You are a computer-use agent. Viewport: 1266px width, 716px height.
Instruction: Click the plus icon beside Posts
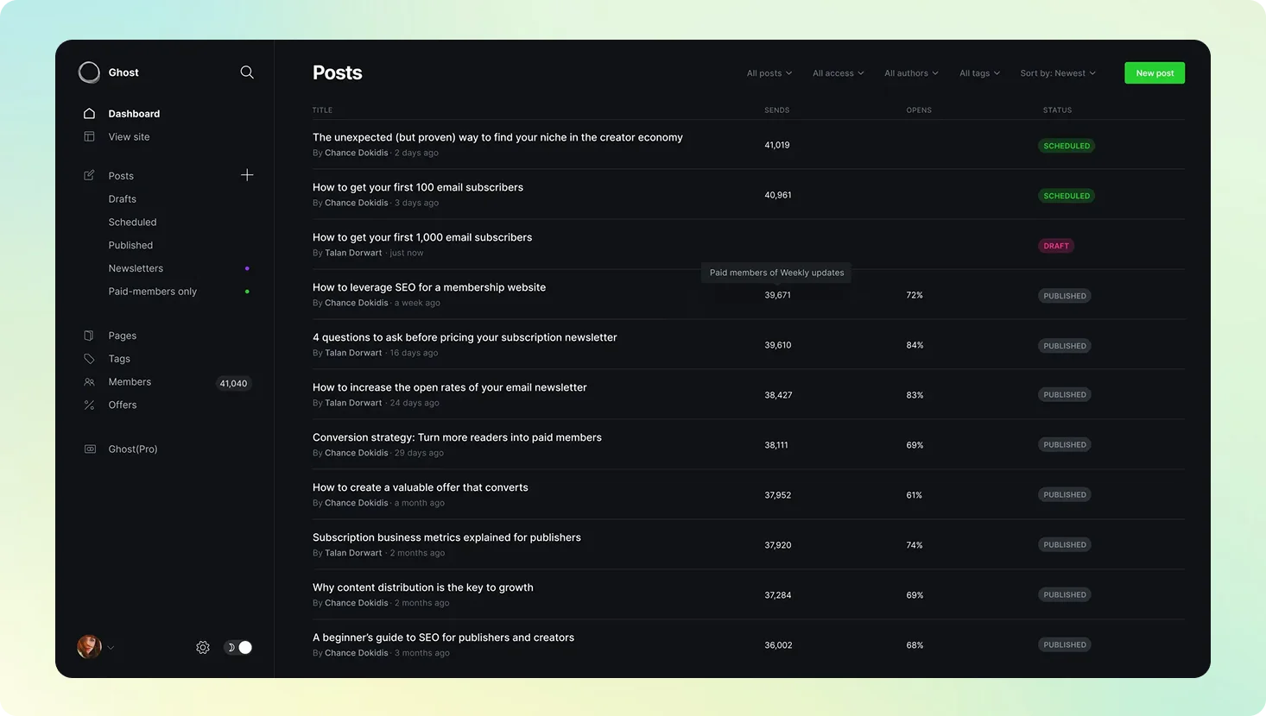247,175
